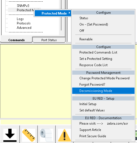The width and height of the screenshot is (137, 143).
Task: Expand the Protected Mode submenu arrow
Action: point(69,13)
